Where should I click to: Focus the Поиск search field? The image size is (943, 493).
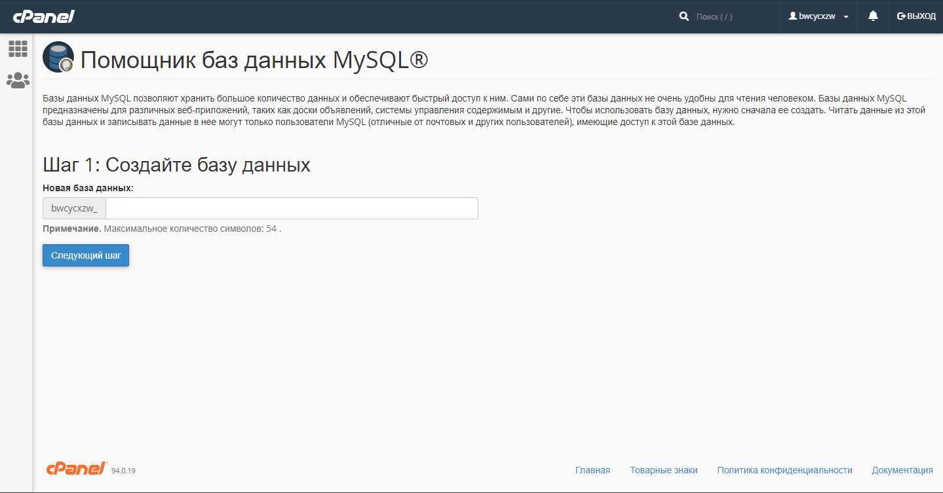pyautogui.click(x=733, y=16)
